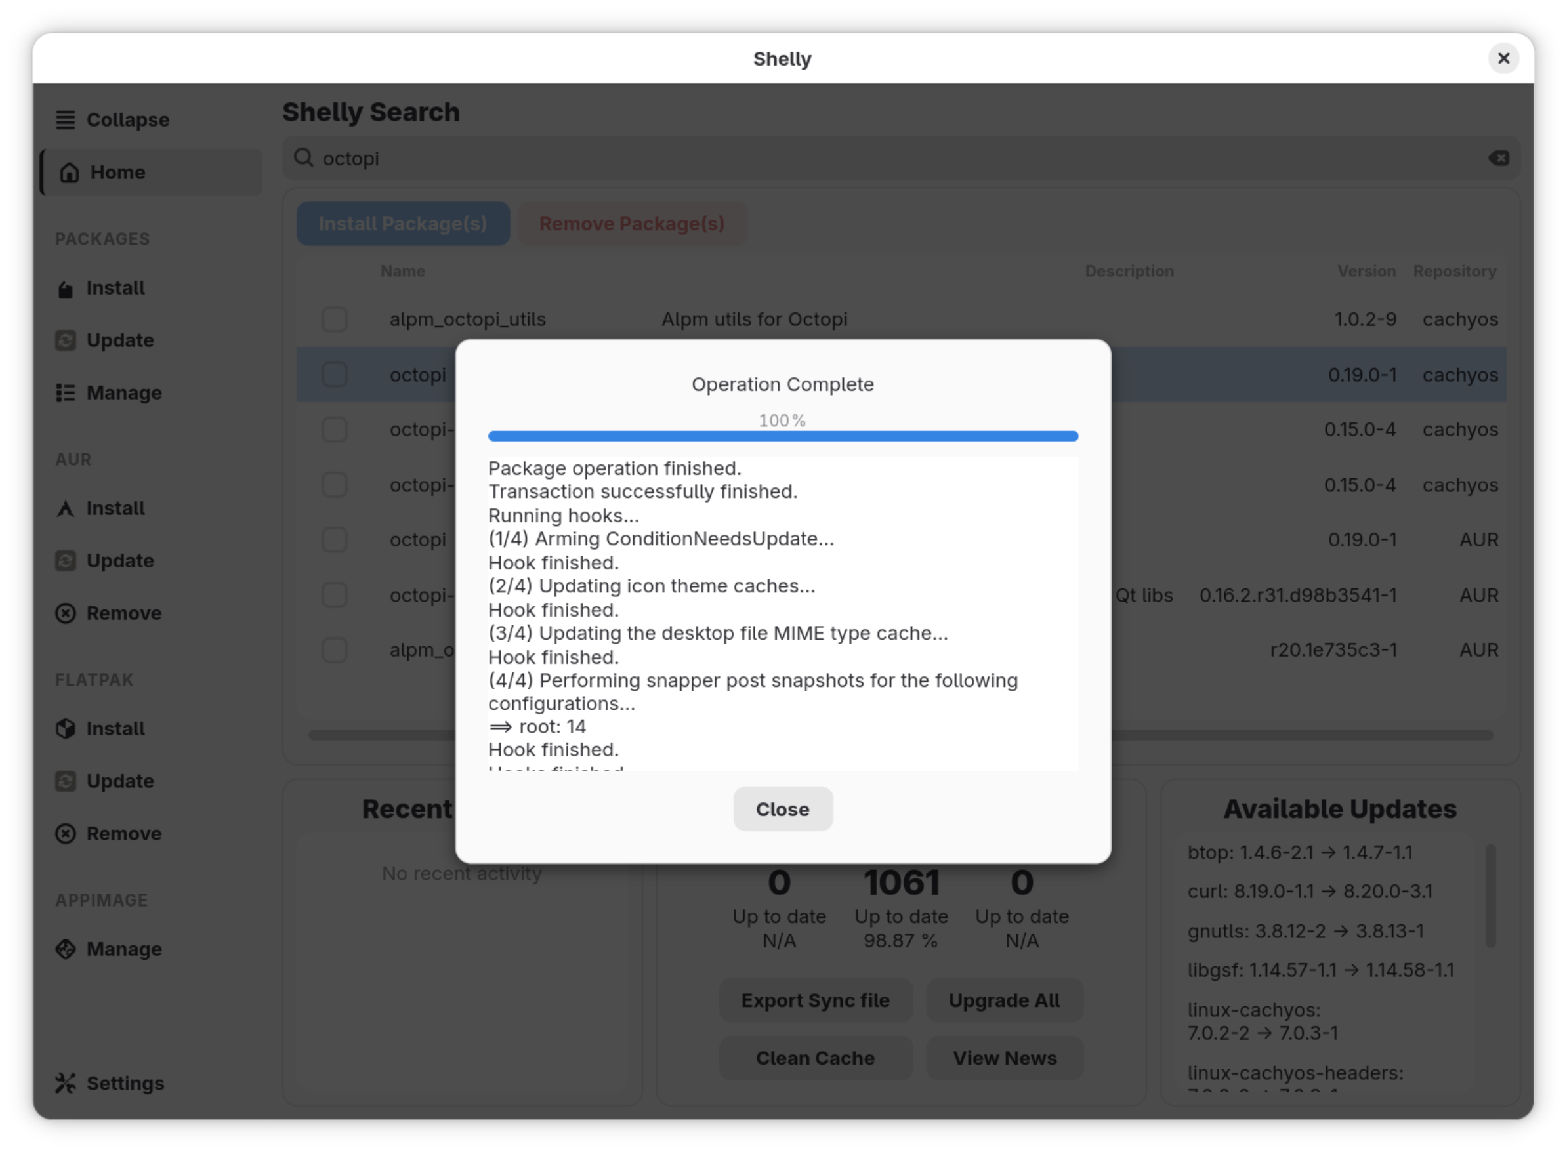This screenshot has height=1152, width=1567.
Task: Click the Description column header
Action: point(1129,271)
